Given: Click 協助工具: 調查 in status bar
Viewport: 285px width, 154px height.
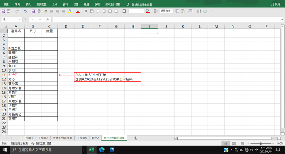Looking at the screenshot, I should tap(42, 143).
